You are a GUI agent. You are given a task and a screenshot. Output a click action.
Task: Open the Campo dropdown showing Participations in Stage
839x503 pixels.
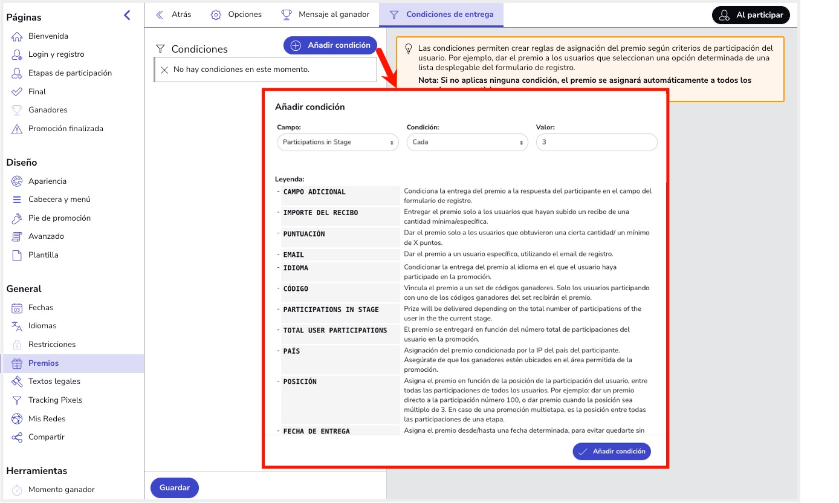pos(338,142)
